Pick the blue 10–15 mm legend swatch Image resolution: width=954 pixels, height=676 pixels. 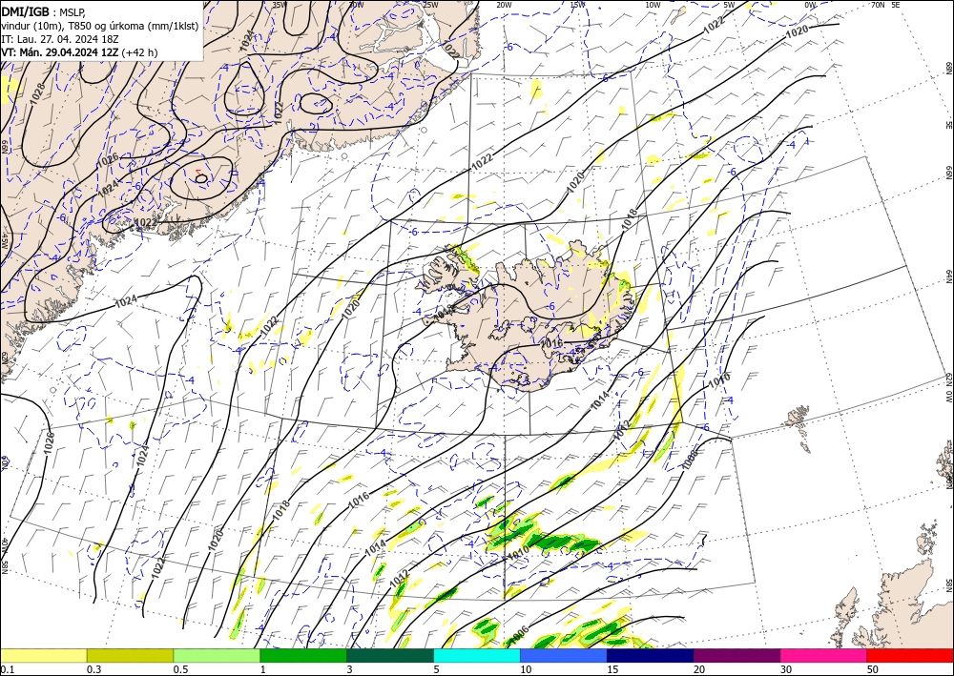click(x=564, y=655)
